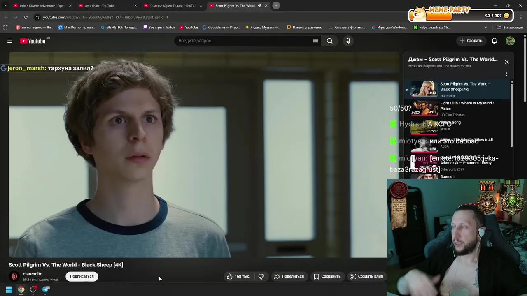Select Black Sheep [4K] in the playlist
Viewport: 527px width, 296px height.
coord(457,89)
